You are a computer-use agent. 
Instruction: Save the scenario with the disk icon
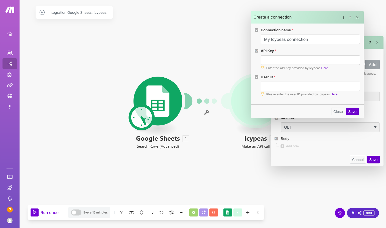121,212
